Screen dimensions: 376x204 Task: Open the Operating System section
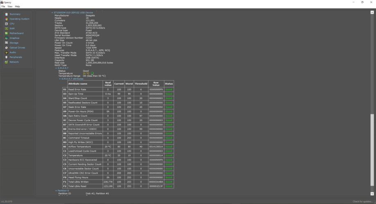coord(19,19)
